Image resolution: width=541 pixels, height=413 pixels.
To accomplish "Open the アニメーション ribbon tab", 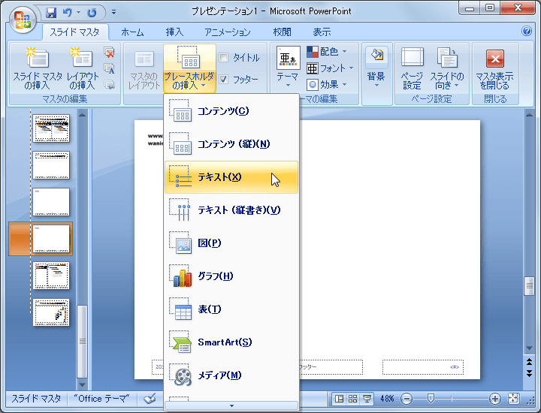I will tap(228, 32).
